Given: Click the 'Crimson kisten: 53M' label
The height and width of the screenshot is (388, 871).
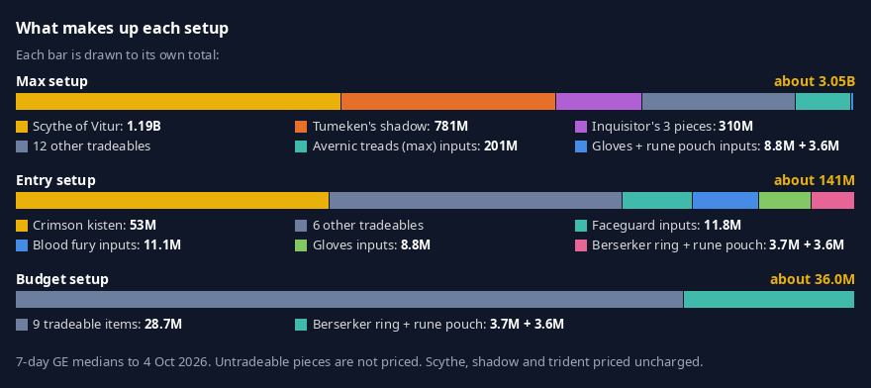Looking at the screenshot, I should click(x=94, y=226).
